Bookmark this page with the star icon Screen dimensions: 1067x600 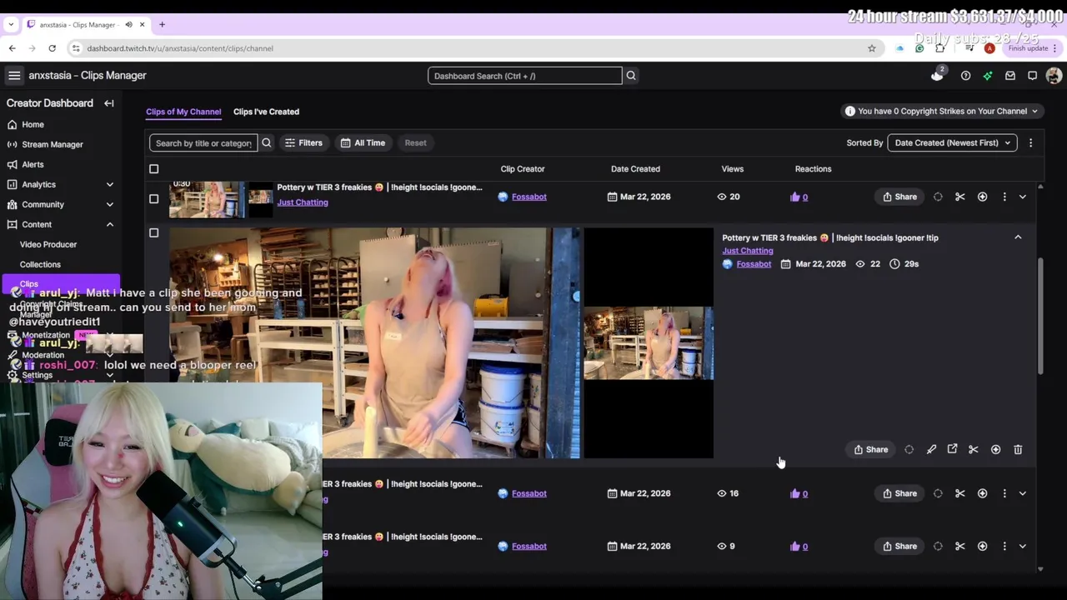click(872, 48)
